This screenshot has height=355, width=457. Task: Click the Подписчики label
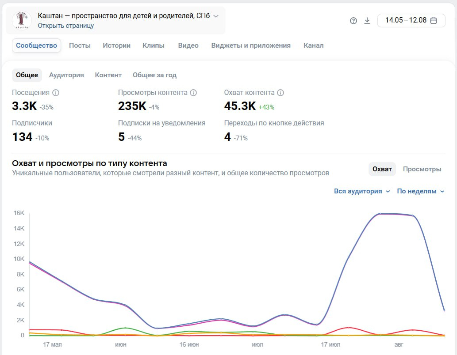point(32,123)
